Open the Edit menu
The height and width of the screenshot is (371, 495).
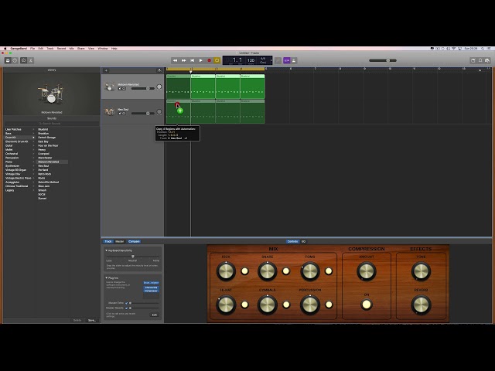tap(41, 49)
